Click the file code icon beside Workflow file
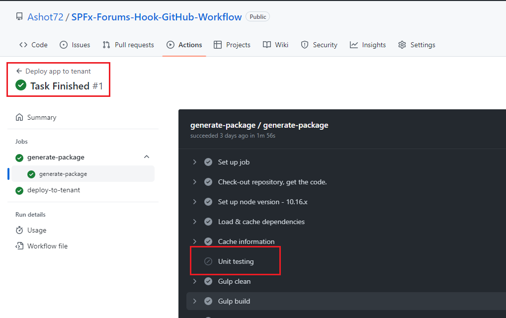506x318 pixels. [19, 246]
